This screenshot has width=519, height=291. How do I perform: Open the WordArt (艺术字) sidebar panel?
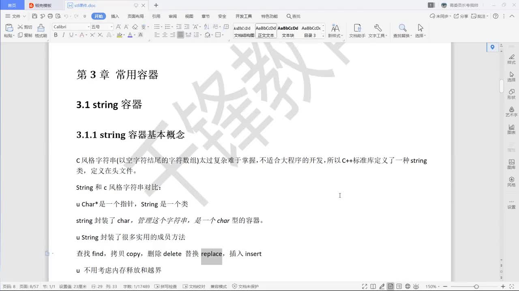(x=511, y=112)
